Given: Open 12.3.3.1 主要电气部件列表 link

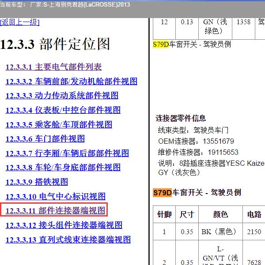Looking at the screenshot, I should [x=53, y=67].
